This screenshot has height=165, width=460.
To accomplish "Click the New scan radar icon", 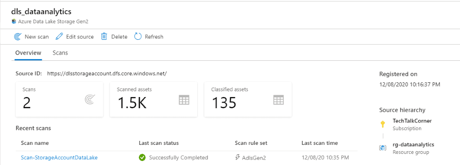I will 18,37.
